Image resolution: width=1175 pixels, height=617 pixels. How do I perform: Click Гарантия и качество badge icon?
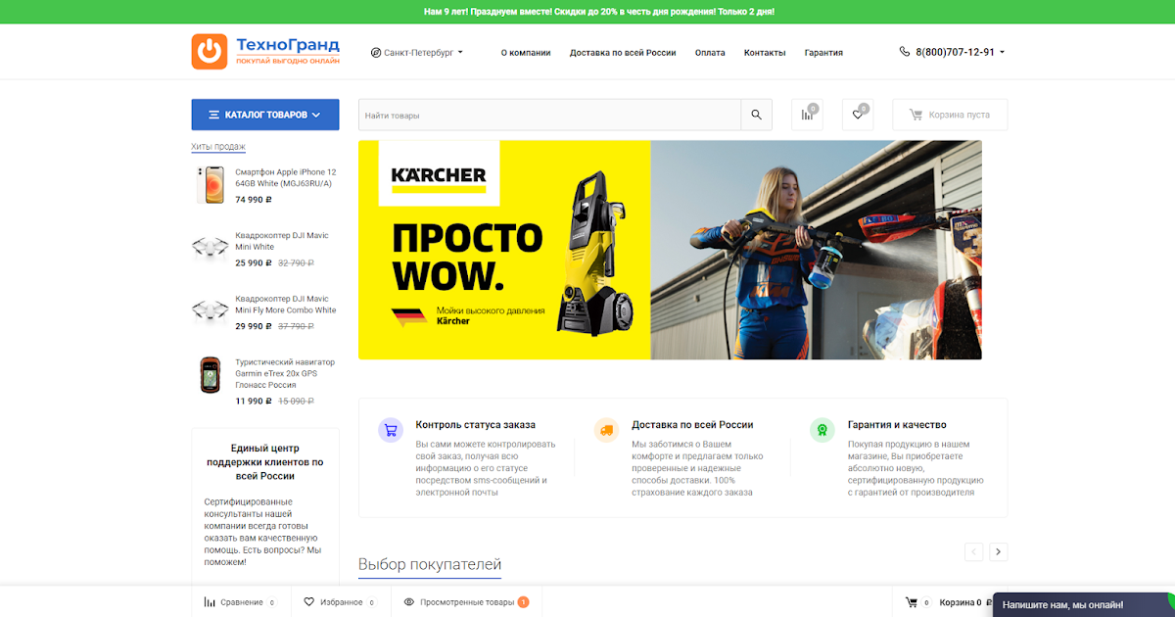822,430
